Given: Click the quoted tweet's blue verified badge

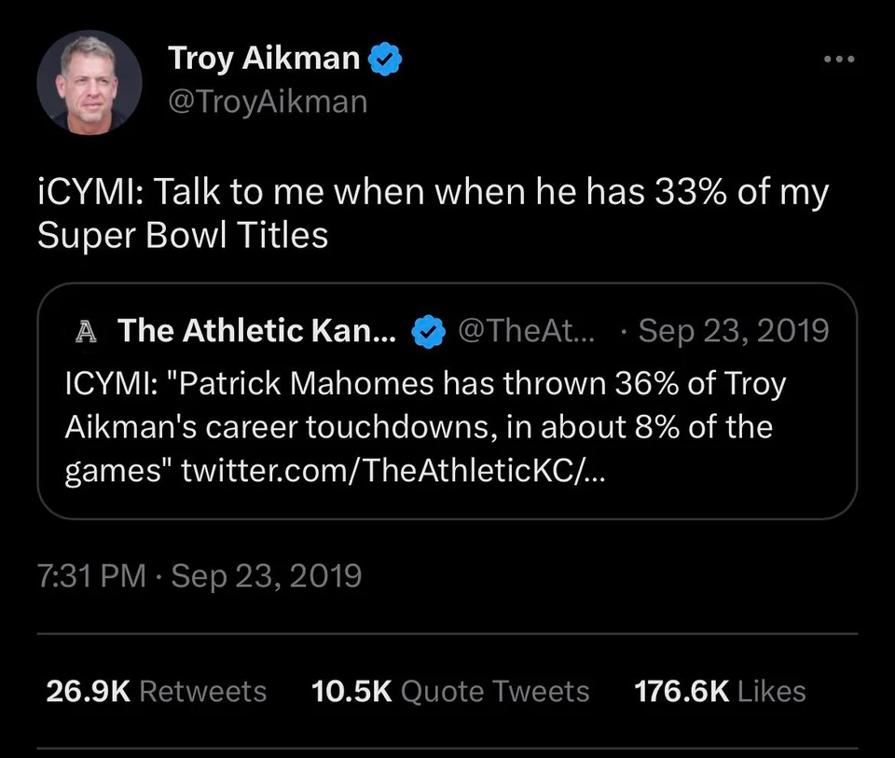Looking at the screenshot, I should pos(427,331).
